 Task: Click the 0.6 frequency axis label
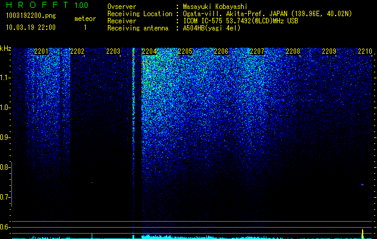pyautogui.click(x=5, y=227)
